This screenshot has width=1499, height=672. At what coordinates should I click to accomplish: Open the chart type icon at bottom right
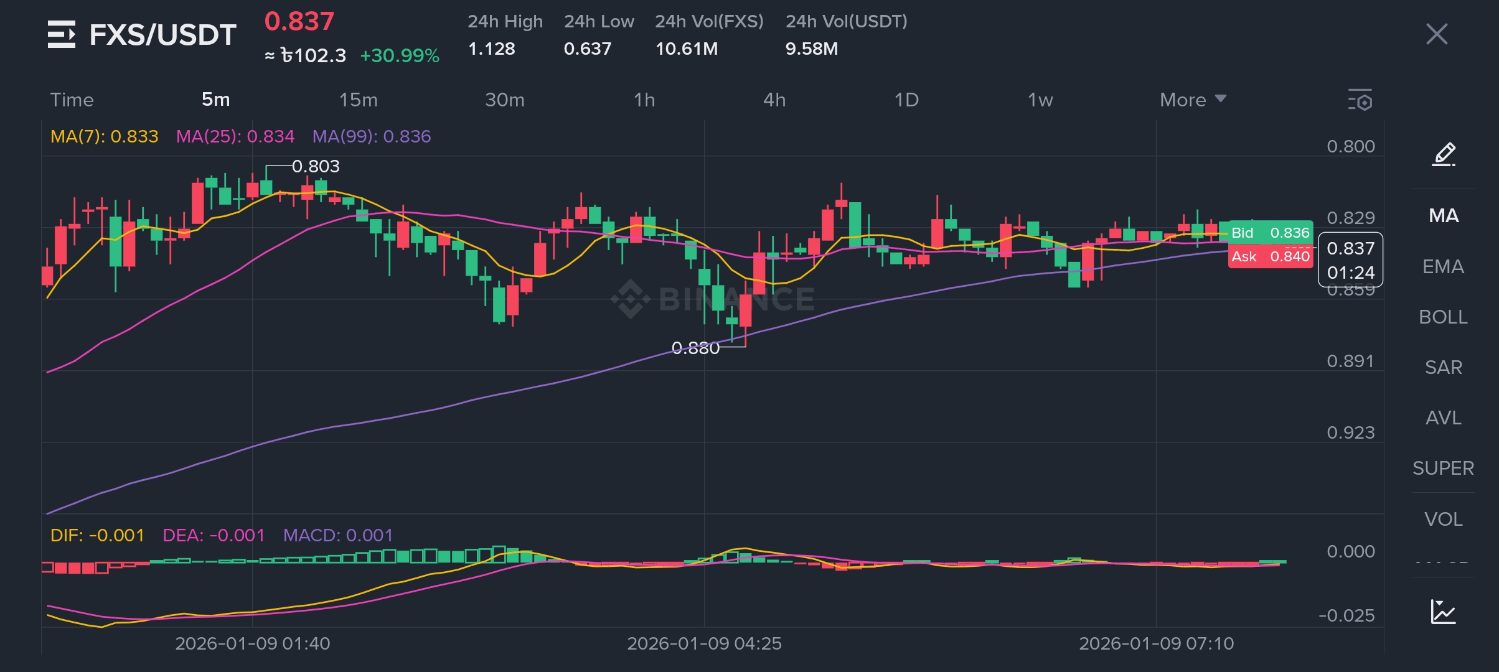click(x=1443, y=612)
